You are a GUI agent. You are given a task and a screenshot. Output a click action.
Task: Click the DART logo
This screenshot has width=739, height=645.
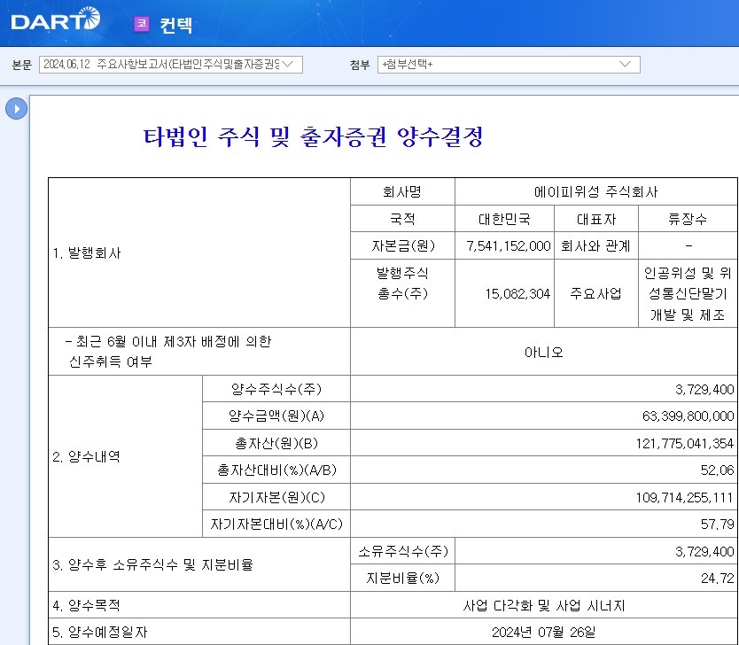[x=56, y=19]
